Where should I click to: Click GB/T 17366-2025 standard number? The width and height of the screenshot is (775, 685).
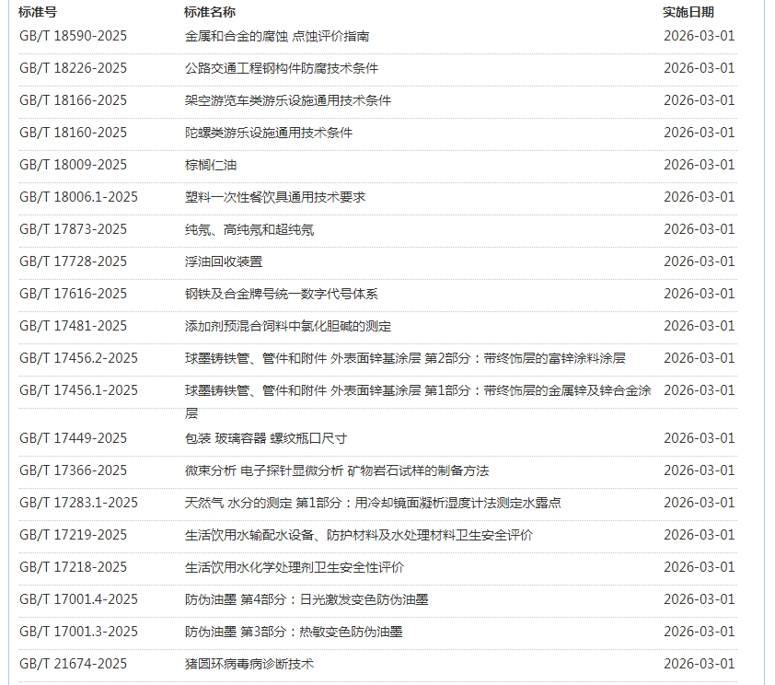(x=73, y=470)
